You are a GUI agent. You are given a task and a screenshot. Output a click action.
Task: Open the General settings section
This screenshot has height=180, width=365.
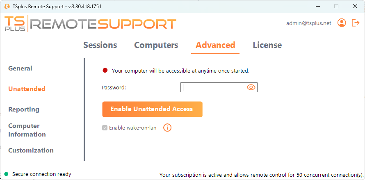point(20,68)
